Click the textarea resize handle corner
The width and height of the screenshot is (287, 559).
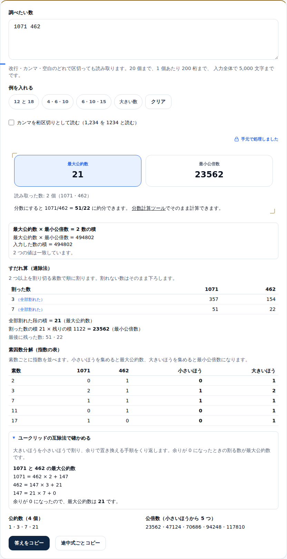click(x=276, y=57)
